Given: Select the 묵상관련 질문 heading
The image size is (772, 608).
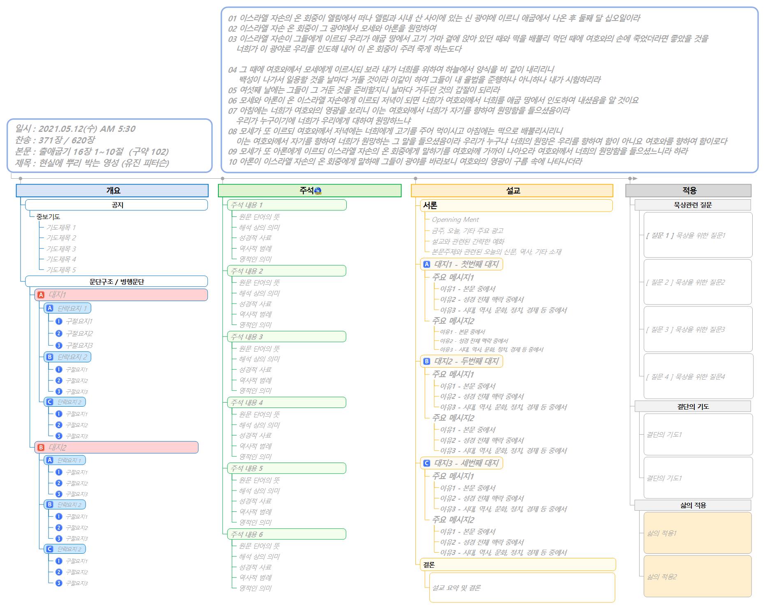Looking at the screenshot, I should [692, 205].
